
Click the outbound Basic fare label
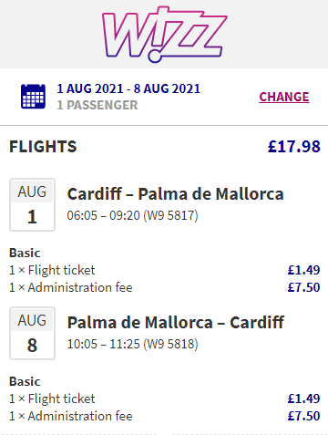tap(25, 253)
